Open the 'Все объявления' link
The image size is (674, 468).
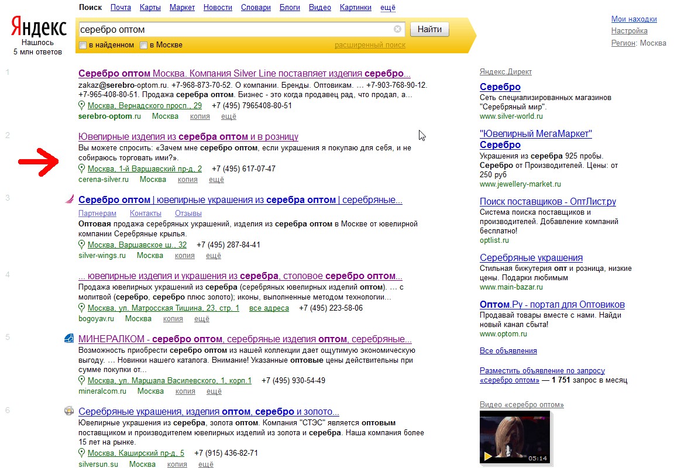click(x=508, y=351)
